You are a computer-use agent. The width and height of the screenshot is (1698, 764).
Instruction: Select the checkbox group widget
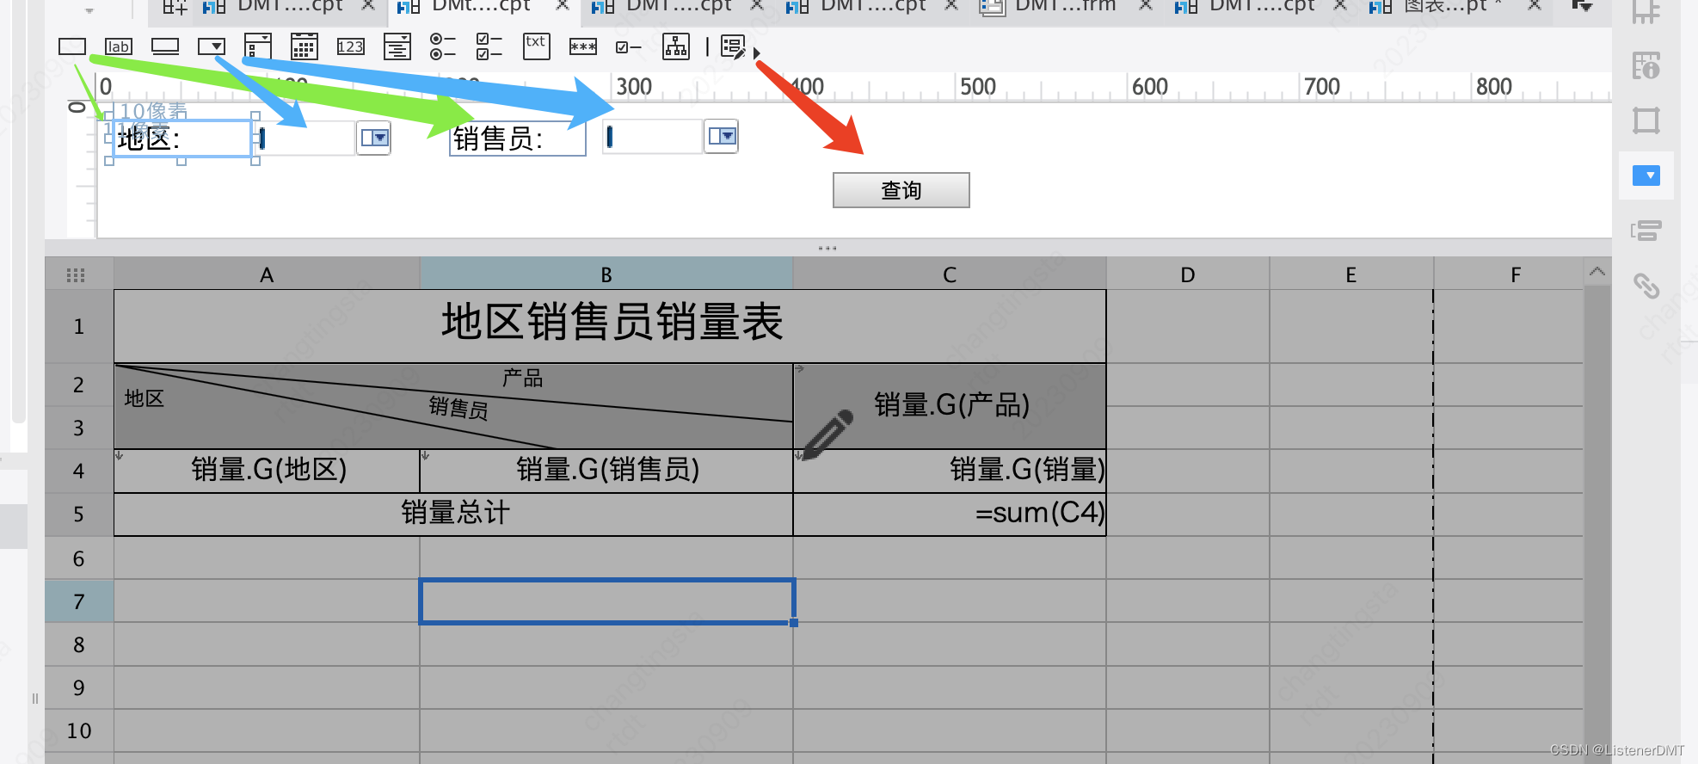tap(489, 46)
